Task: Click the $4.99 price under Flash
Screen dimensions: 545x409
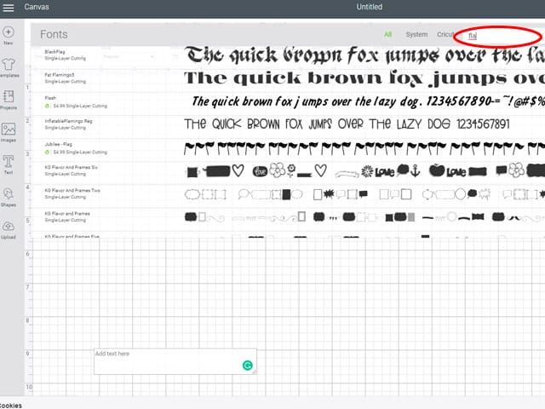Action: [59, 106]
